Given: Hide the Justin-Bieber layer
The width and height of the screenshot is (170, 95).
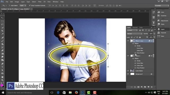Looking at the screenshot, I should pos(128,71).
